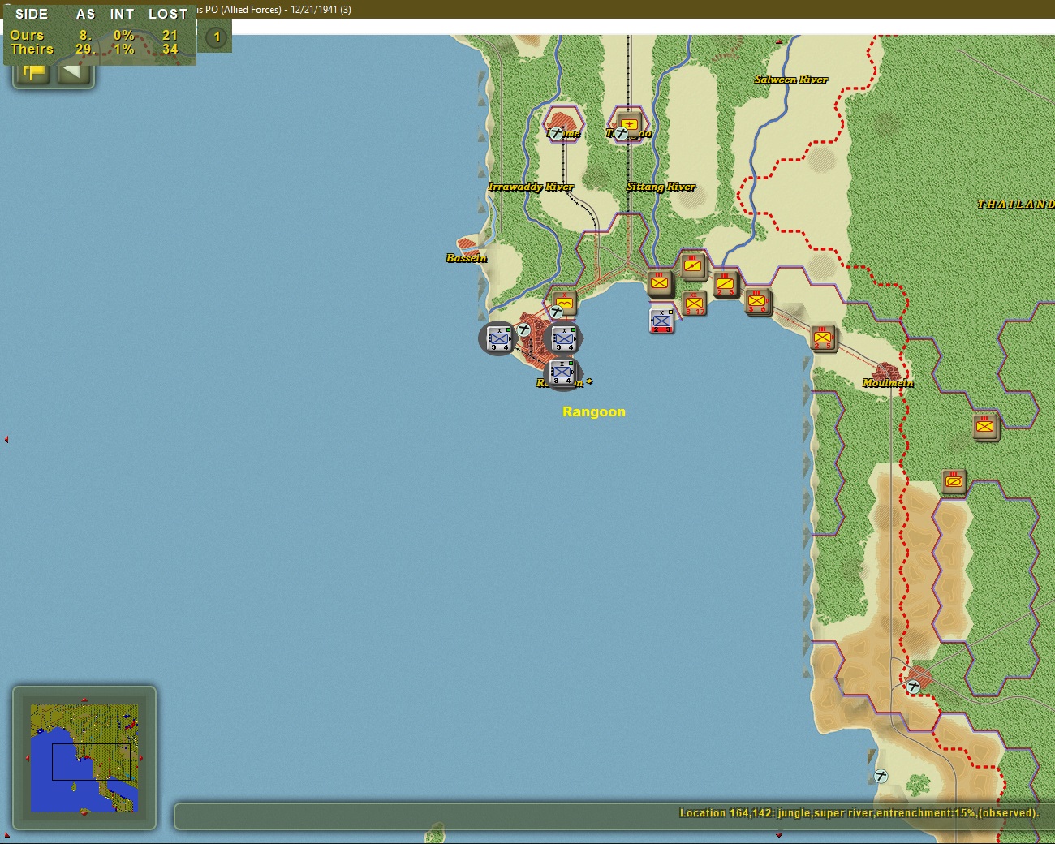Click the airfield marker on the southern coast

click(881, 776)
